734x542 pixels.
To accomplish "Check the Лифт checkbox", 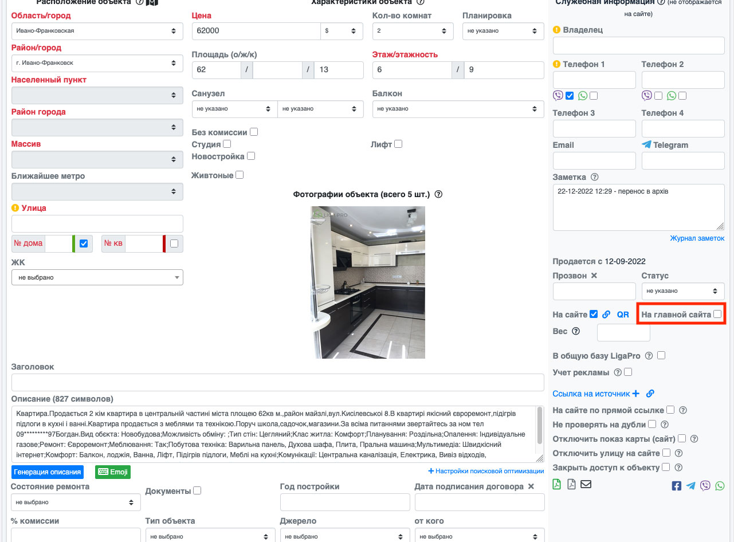I will pos(398,144).
